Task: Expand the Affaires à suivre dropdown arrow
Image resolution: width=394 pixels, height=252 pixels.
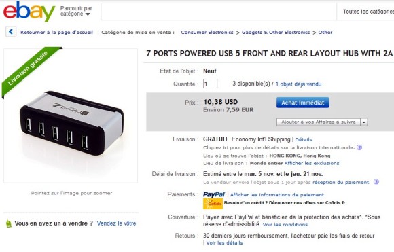Action: (x=364, y=122)
